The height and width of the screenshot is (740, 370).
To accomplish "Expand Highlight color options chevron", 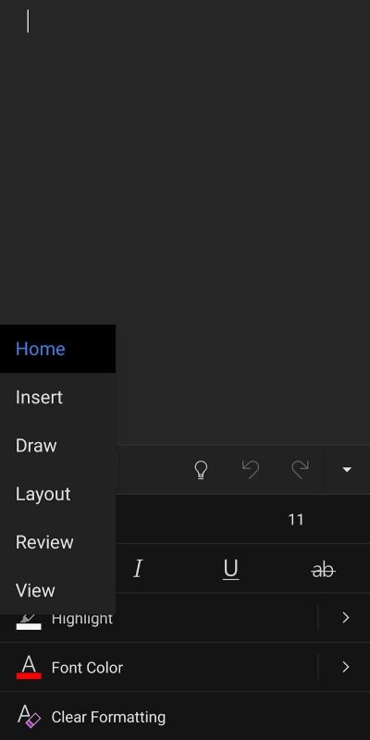I will (345, 618).
